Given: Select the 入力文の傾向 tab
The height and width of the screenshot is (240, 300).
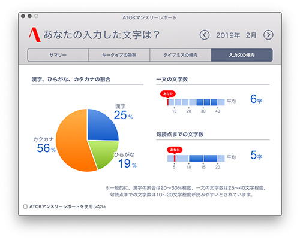Looking at the screenshot, I should (x=242, y=55).
